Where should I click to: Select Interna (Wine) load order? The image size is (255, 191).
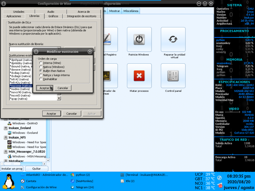[41, 63]
